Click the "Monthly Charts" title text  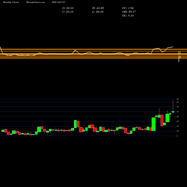coord(11,2)
